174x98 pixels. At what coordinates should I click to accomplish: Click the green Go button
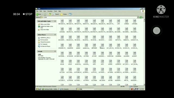tap(141, 17)
